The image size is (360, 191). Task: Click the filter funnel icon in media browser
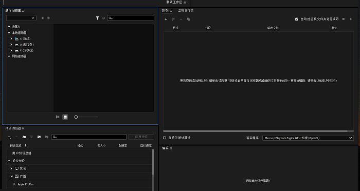97,18
